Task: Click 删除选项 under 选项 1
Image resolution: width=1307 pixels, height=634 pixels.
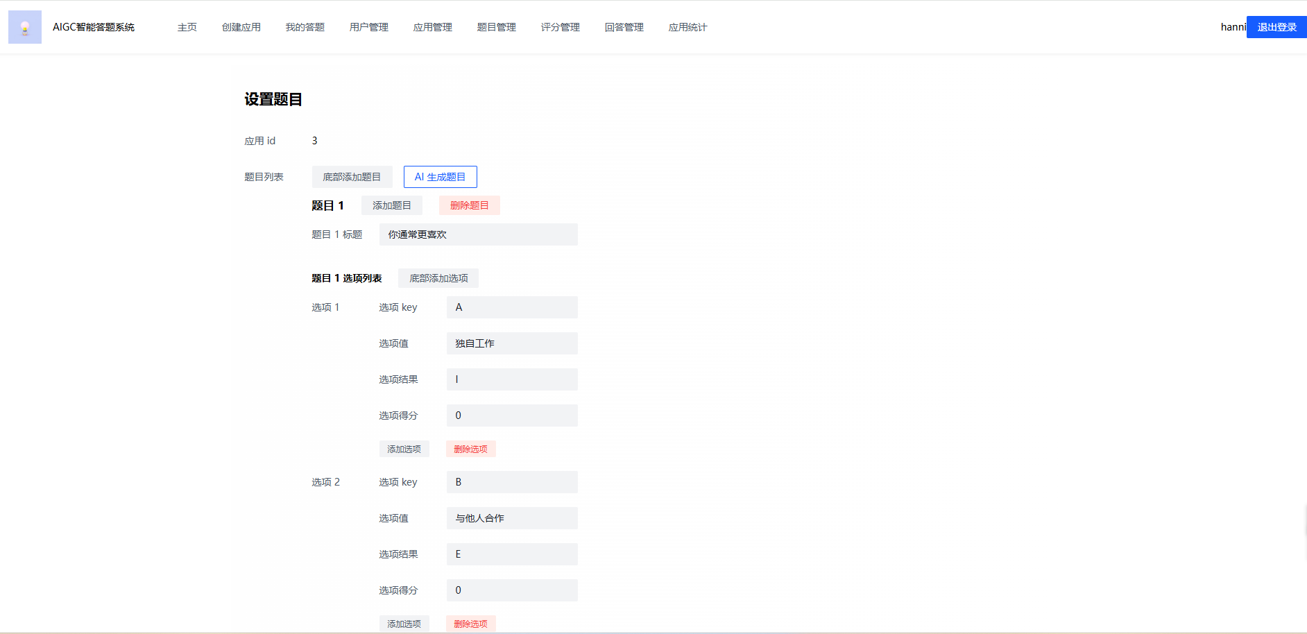Action: click(x=471, y=449)
